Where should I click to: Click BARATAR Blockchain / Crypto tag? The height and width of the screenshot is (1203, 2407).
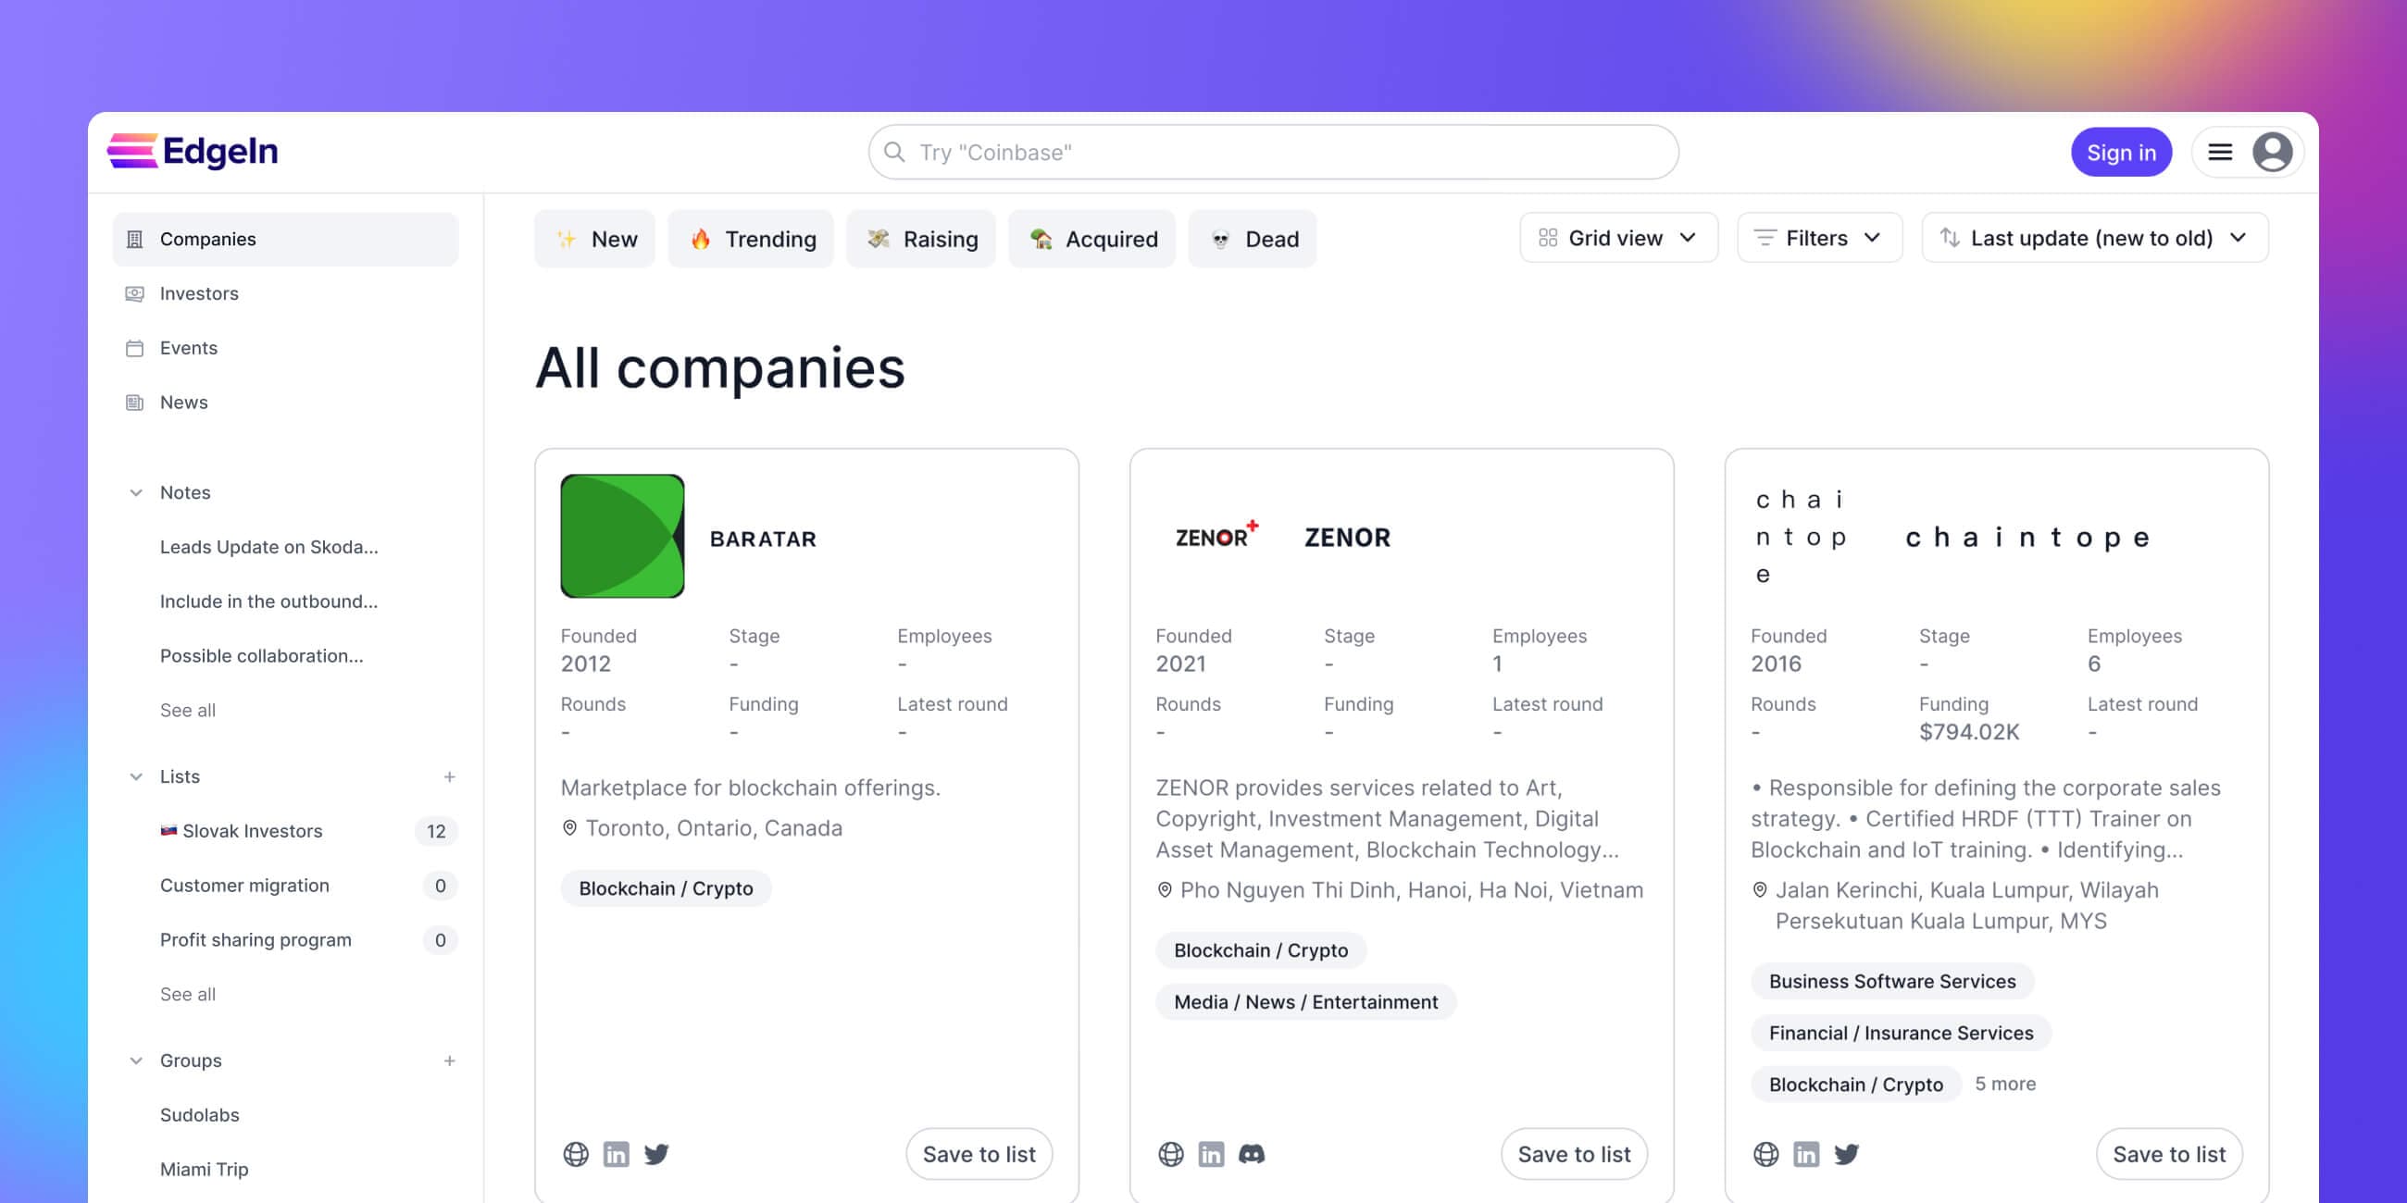pyautogui.click(x=667, y=889)
